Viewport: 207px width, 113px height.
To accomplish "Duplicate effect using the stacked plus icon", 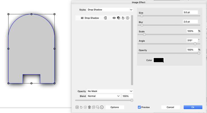I will click(93, 107).
